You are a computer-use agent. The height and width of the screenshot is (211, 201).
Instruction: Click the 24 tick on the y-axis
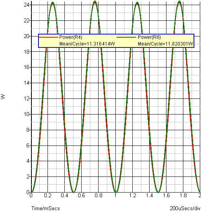click(26, 5)
